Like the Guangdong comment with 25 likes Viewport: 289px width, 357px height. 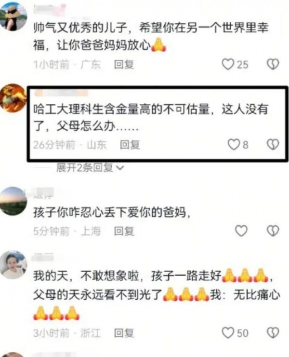point(228,64)
